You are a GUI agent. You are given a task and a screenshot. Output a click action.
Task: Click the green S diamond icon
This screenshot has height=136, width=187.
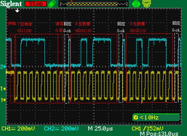(136, 4)
